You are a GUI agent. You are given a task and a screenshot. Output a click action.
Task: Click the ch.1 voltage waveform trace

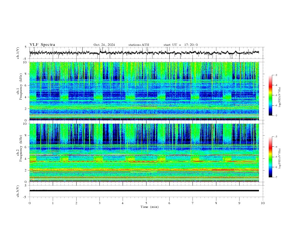(x=144, y=53)
